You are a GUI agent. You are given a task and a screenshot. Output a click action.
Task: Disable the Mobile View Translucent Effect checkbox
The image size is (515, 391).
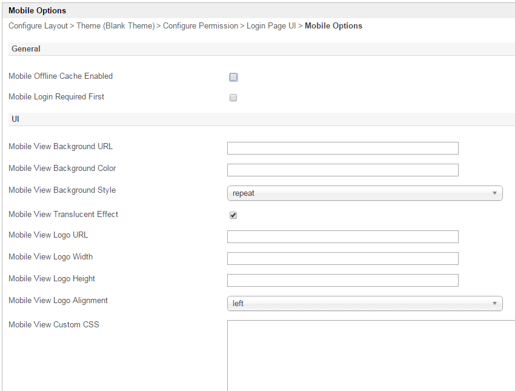pos(233,215)
